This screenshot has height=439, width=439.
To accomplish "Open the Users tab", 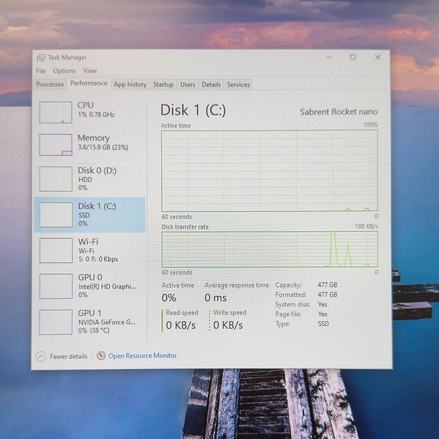I will 188,85.
